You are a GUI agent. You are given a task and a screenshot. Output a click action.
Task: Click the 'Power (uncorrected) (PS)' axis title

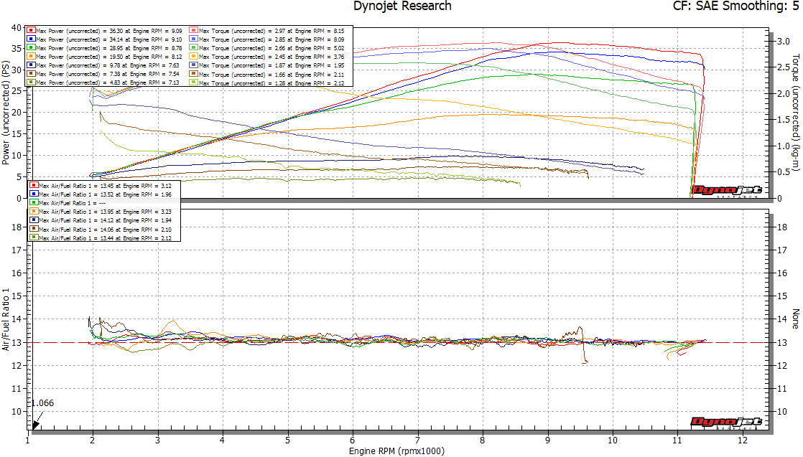pyautogui.click(x=6, y=113)
